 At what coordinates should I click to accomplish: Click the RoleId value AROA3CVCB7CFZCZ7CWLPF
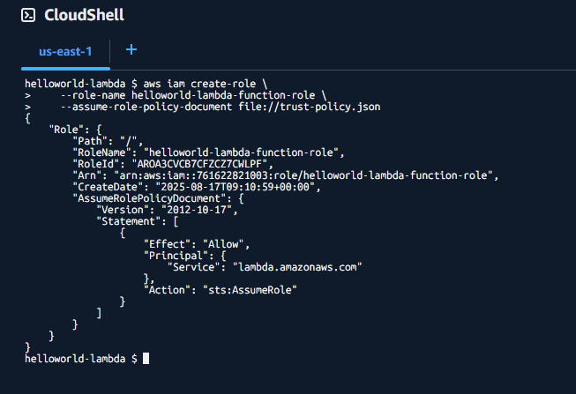pyautogui.click(x=202, y=164)
